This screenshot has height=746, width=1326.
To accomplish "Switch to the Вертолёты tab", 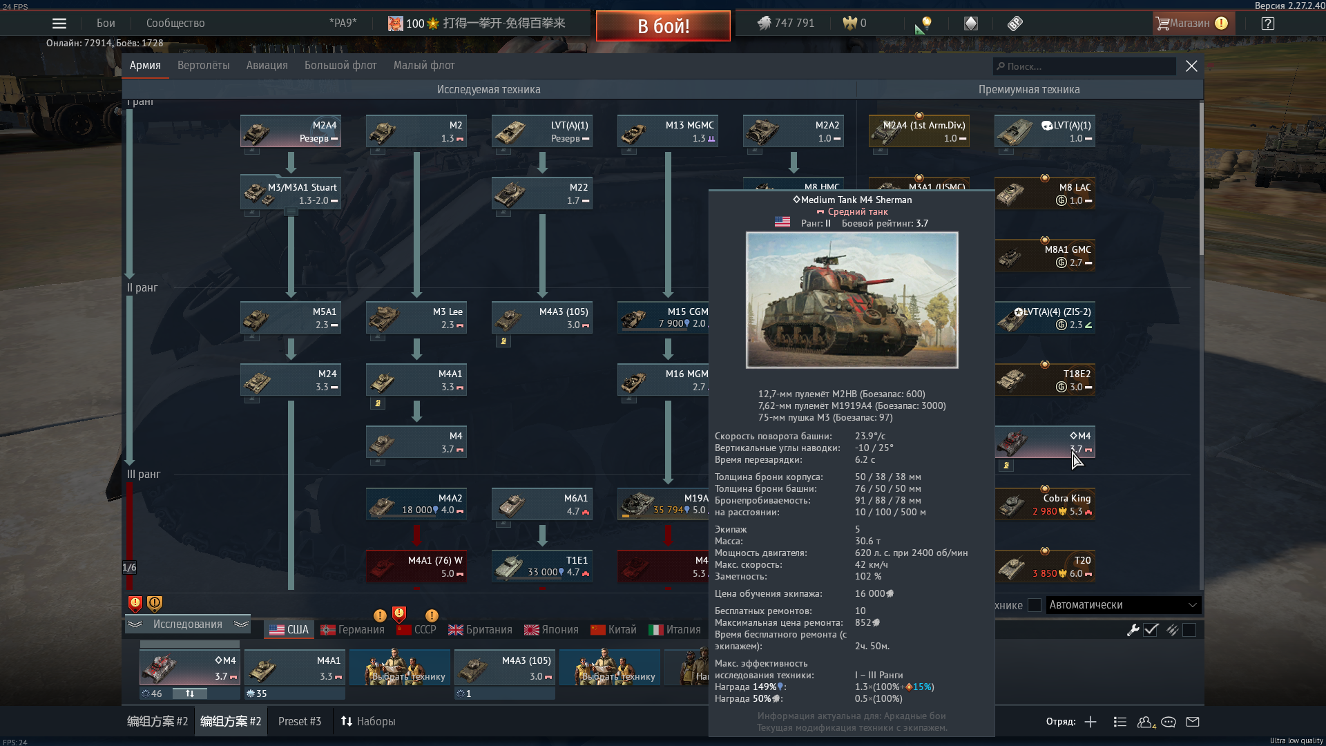I will pyautogui.click(x=204, y=66).
